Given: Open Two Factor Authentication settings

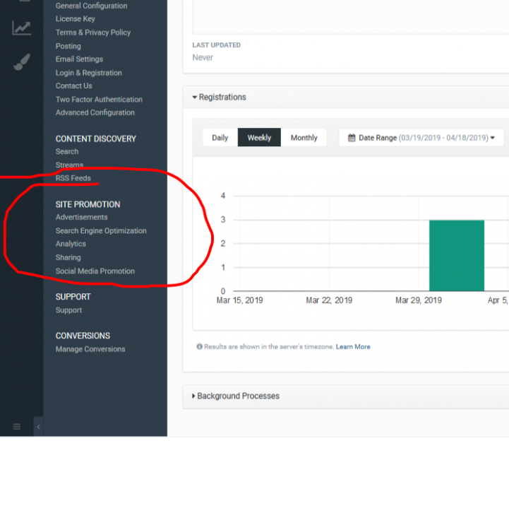Looking at the screenshot, I should click(x=99, y=100).
